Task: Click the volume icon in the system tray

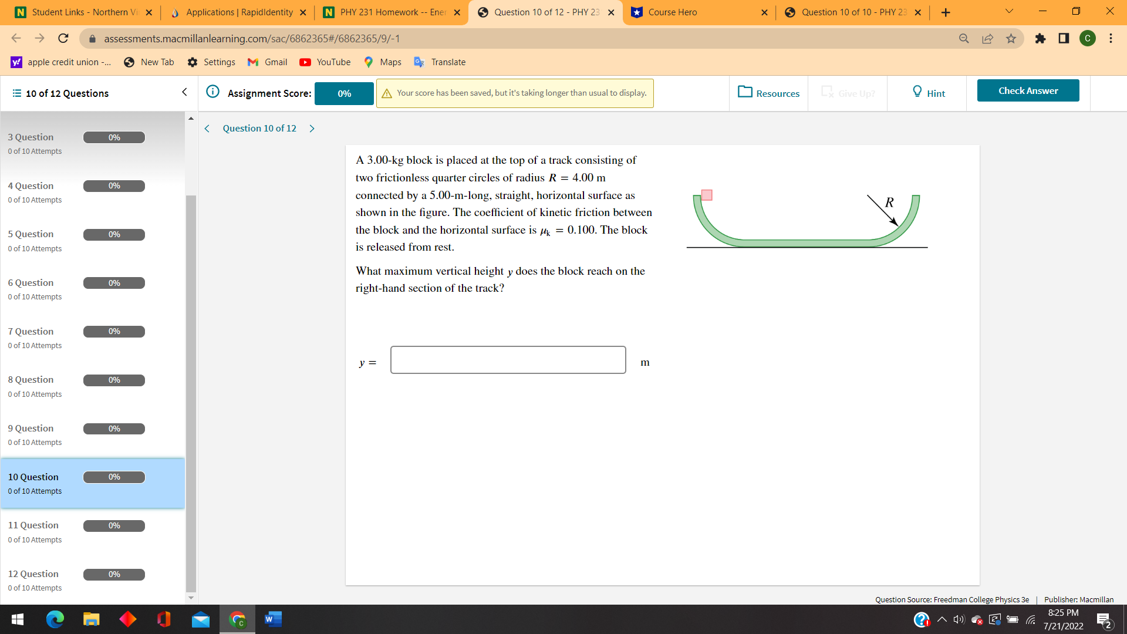Action: point(959,619)
